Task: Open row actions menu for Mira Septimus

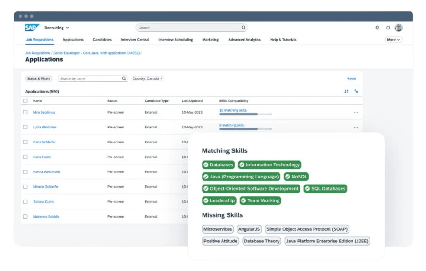Action: coord(356,112)
